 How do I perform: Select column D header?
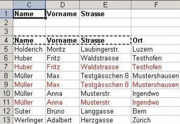62,4
